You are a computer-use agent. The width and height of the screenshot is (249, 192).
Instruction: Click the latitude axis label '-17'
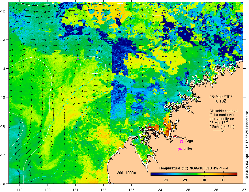tap(3, 155)
